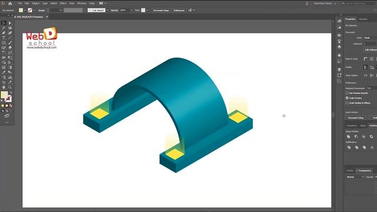Open the Window menu

click(x=82, y=4)
